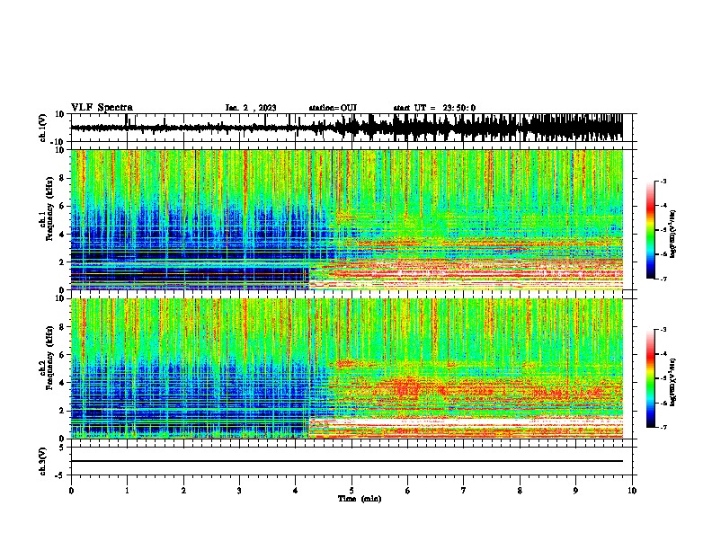Select the "Jan. 2 , 2023" date label
Image resolution: width=712 pixels, height=550 pixels.
(x=251, y=108)
